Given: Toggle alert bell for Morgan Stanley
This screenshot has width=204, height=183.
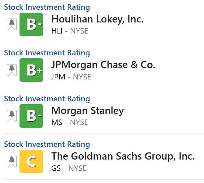Looking at the screenshot, I should click(x=12, y=116).
